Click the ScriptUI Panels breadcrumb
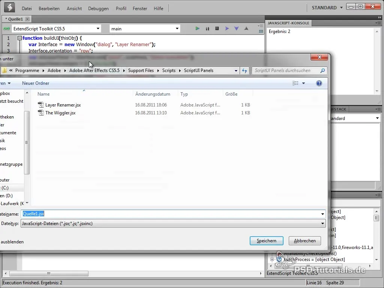Viewport: 384px width, 288px height. pos(199,70)
